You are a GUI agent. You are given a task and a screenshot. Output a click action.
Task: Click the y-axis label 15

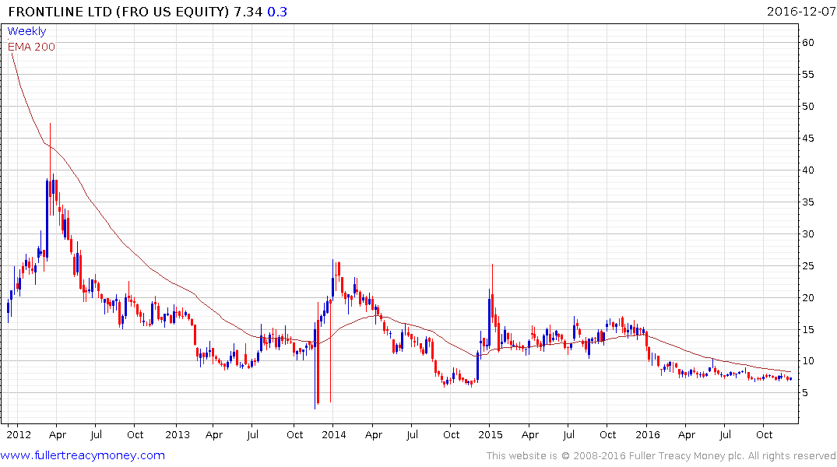pos(807,330)
